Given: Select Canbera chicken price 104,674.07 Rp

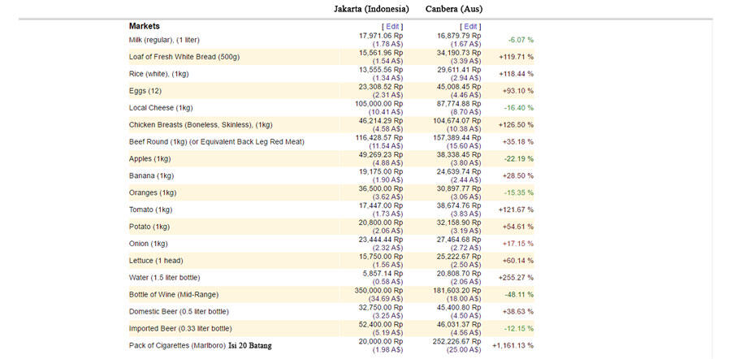Looking at the screenshot, I should pyautogui.click(x=457, y=121).
